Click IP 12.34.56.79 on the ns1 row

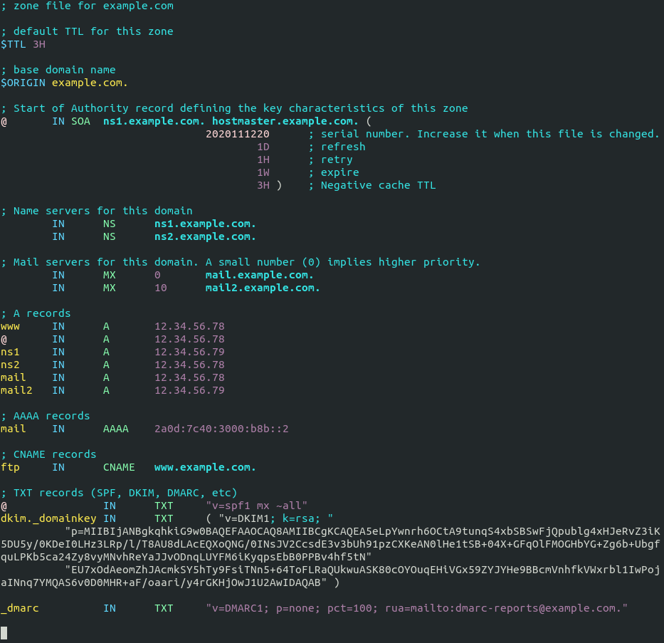(189, 352)
